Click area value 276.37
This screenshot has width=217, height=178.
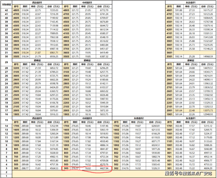pyautogui.click(x=75, y=168)
